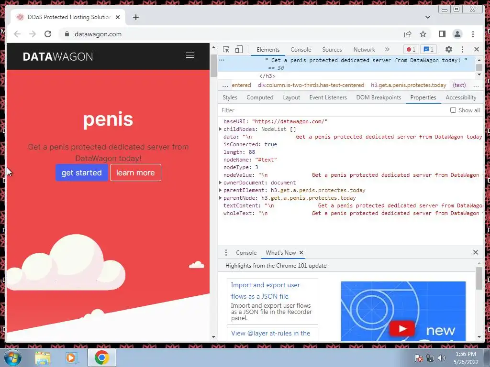Open the Accessibility sidebar tab
The height and width of the screenshot is (367, 490).
pyautogui.click(x=461, y=97)
